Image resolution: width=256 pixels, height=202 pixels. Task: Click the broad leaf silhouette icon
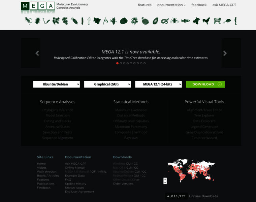coord(97,21)
